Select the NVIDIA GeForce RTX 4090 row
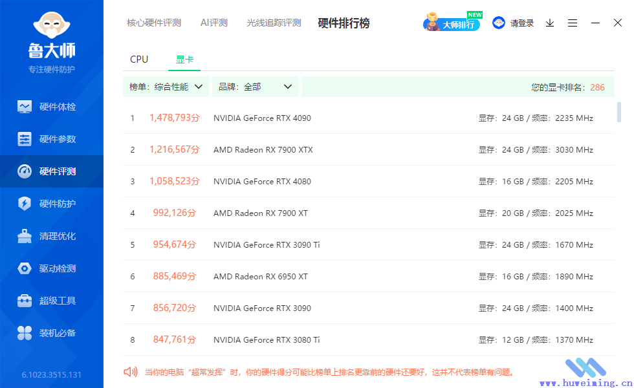Viewport: 634px width, 388px height. click(369, 118)
